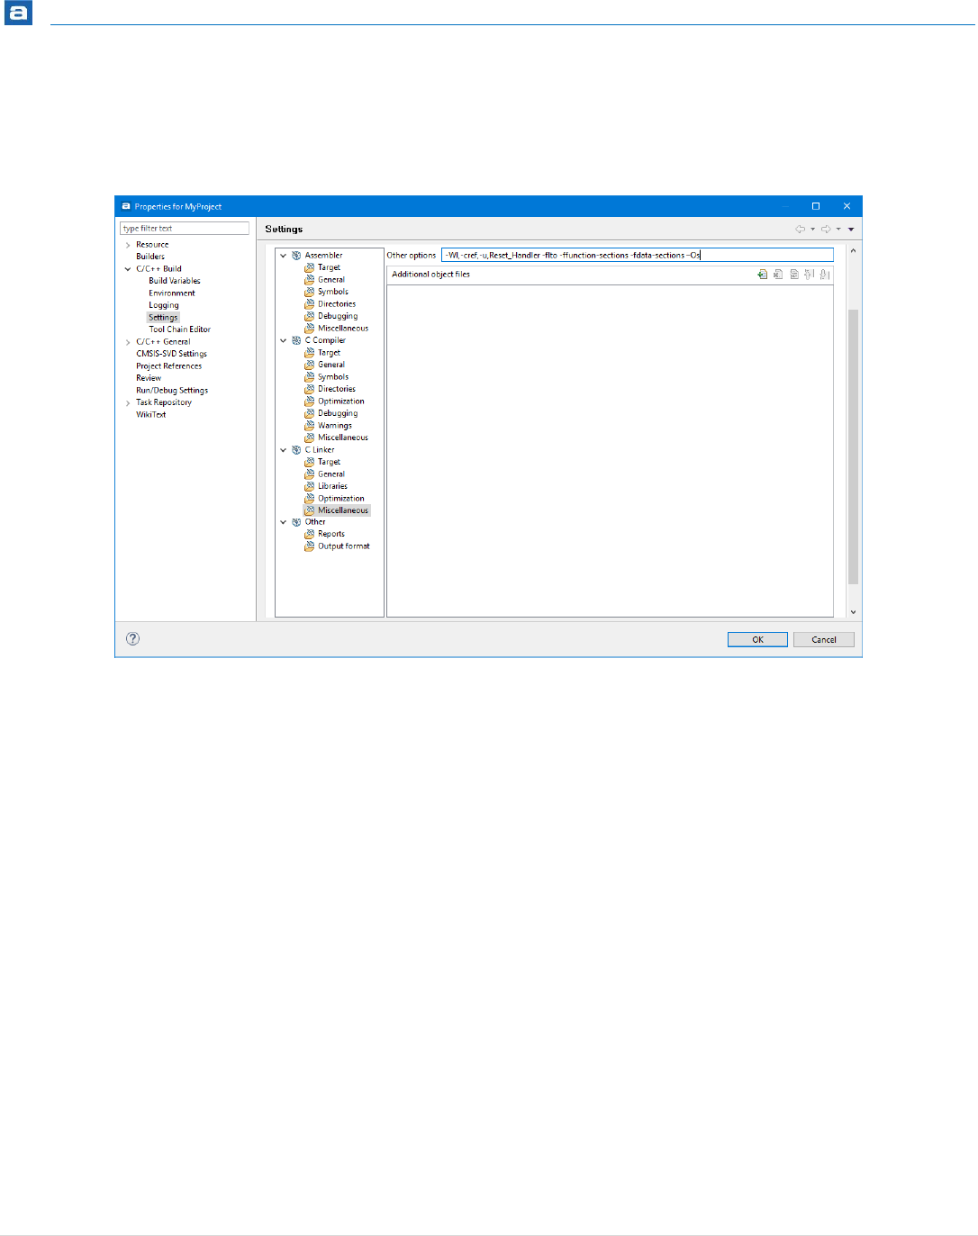
Task: Open the Review properties page
Action: pyautogui.click(x=148, y=378)
